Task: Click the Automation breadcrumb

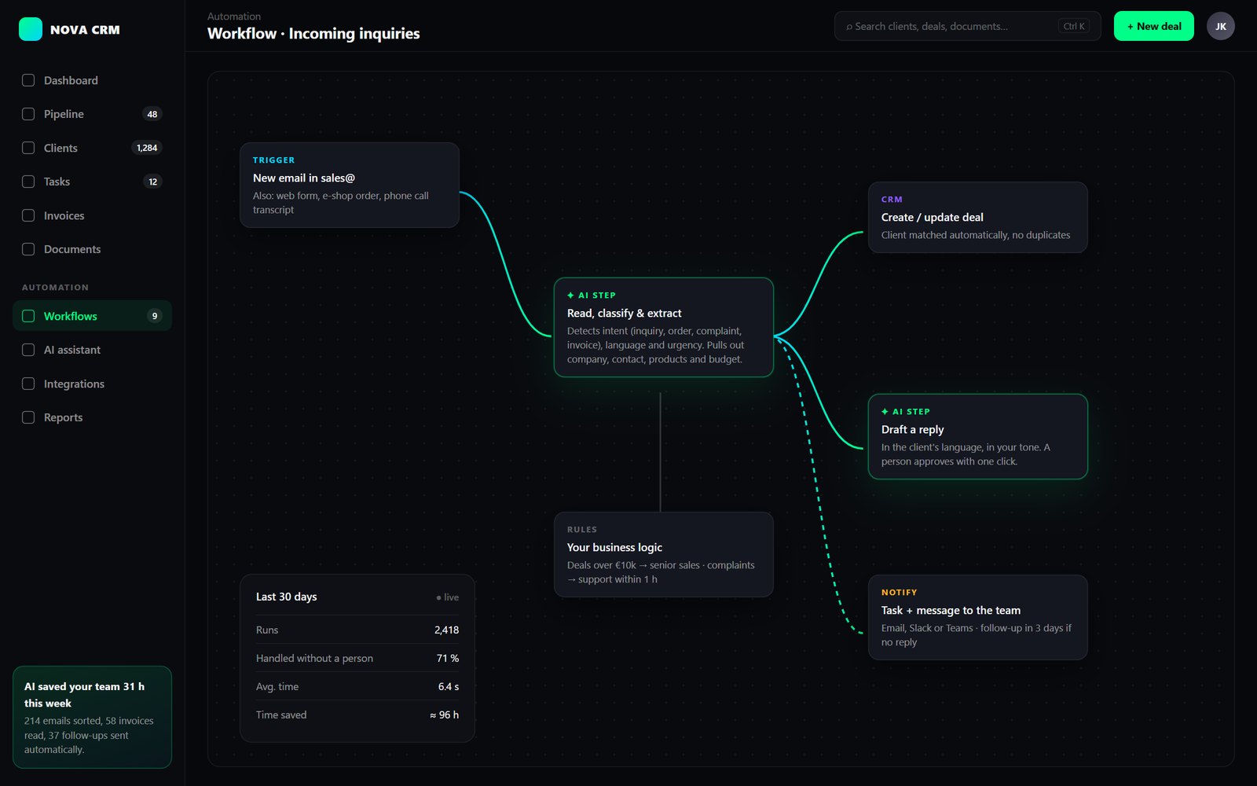Action: coord(234,16)
